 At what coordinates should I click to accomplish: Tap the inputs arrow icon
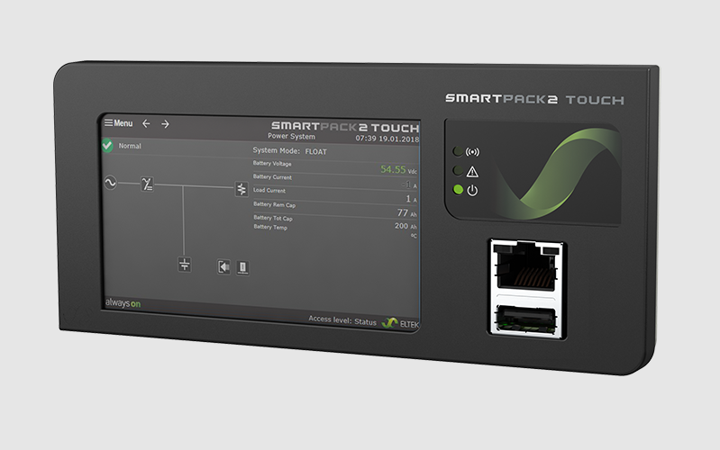click(x=223, y=267)
